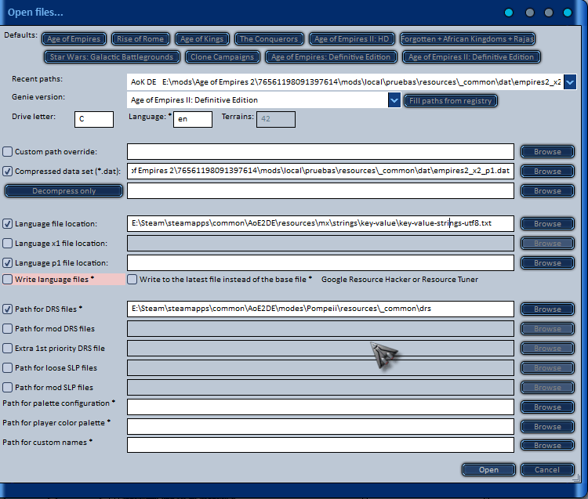Load Rise of Rome defaults

coord(140,38)
